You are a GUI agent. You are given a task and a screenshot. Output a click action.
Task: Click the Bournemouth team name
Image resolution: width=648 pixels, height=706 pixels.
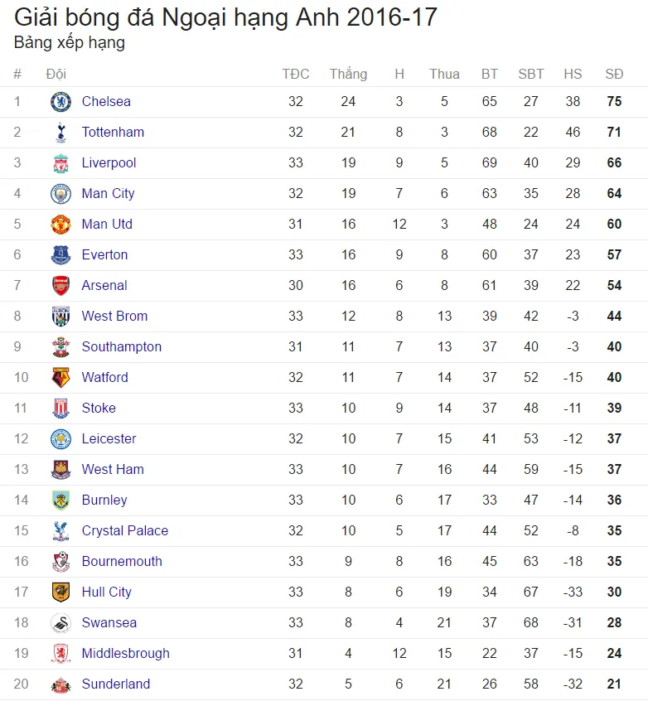click(x=122, y=562)
